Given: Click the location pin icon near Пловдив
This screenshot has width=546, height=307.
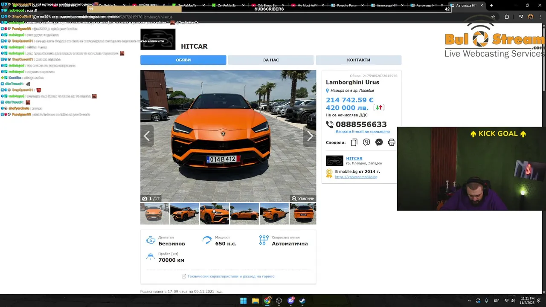Looking at the screenshot, I should point(328,91).
